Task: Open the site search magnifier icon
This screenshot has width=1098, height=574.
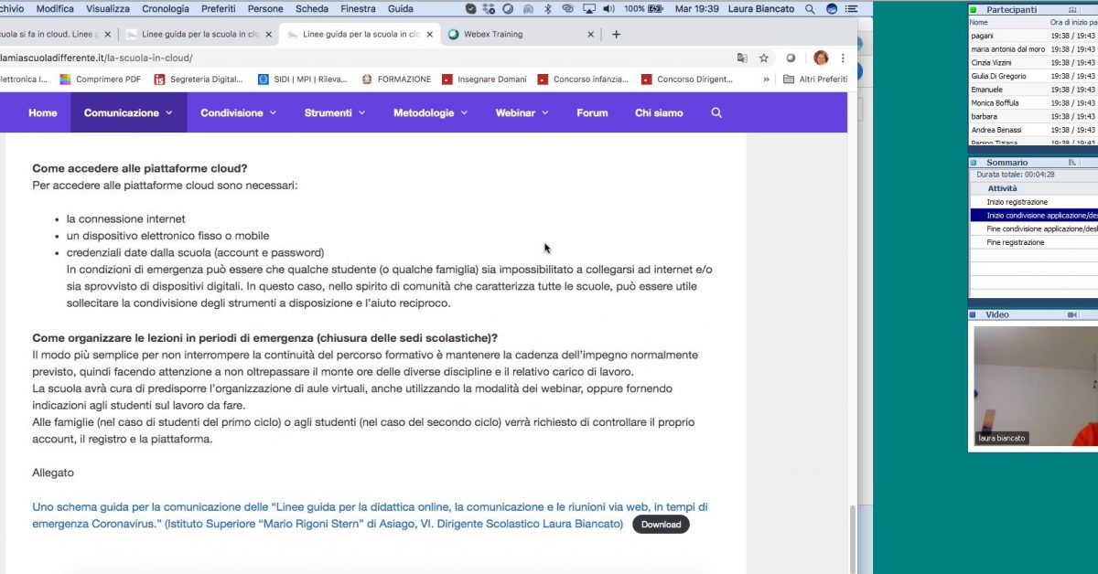Action: [716, 112]
